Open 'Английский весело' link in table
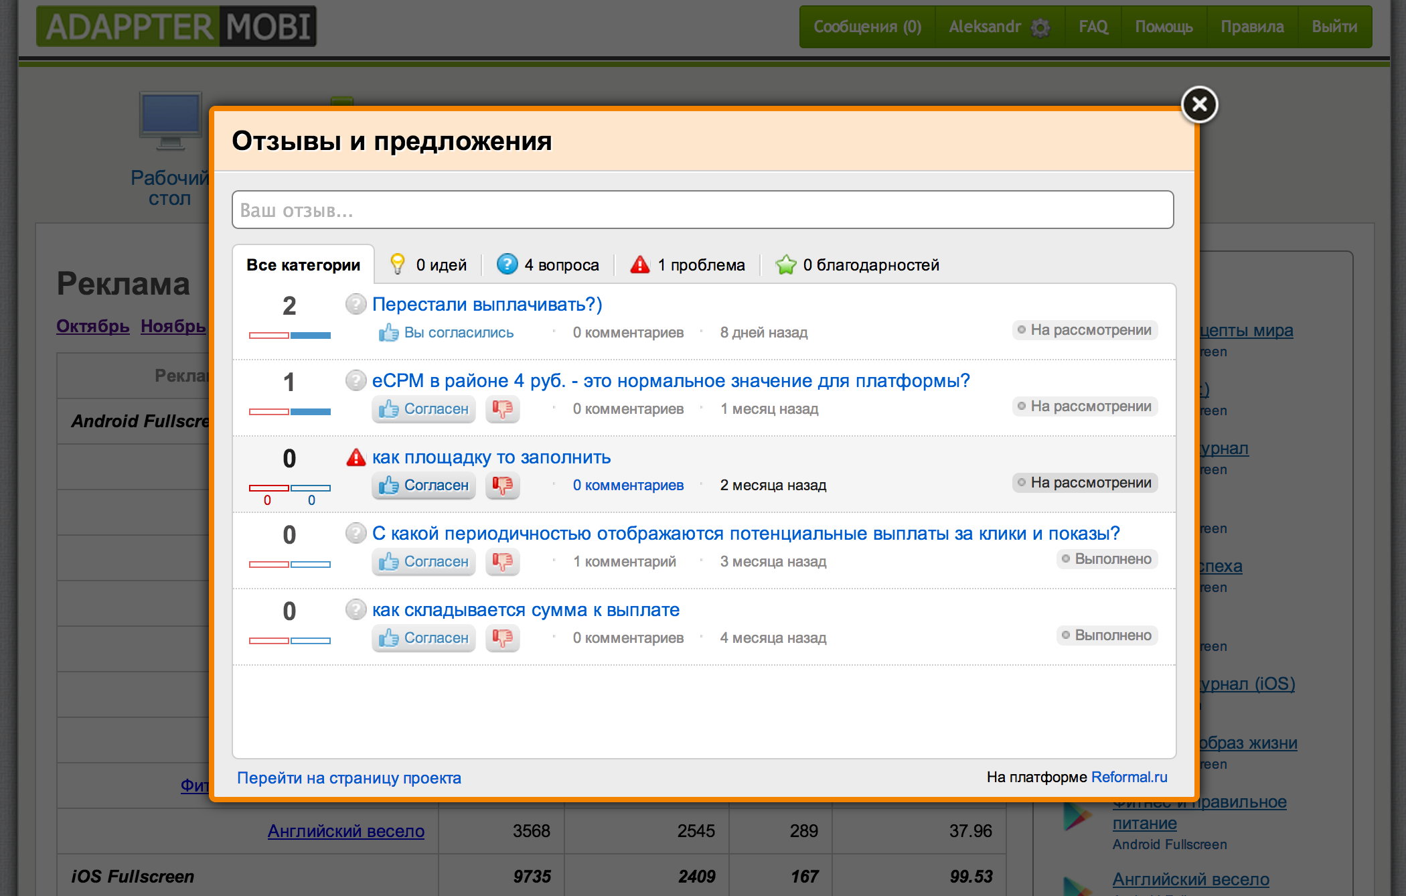This screenshot has width=1406, height=896. 345,831
